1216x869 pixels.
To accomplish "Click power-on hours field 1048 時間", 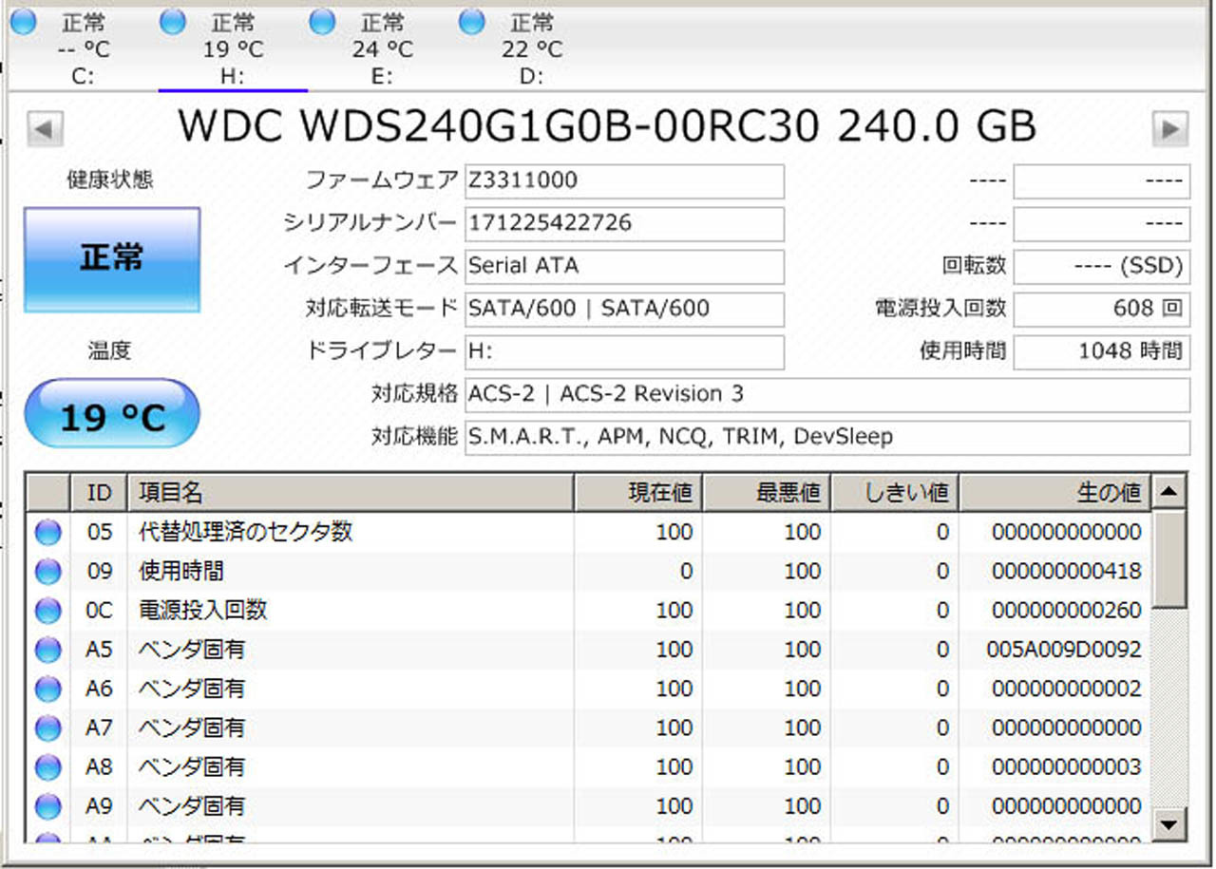I will 1101,352.
